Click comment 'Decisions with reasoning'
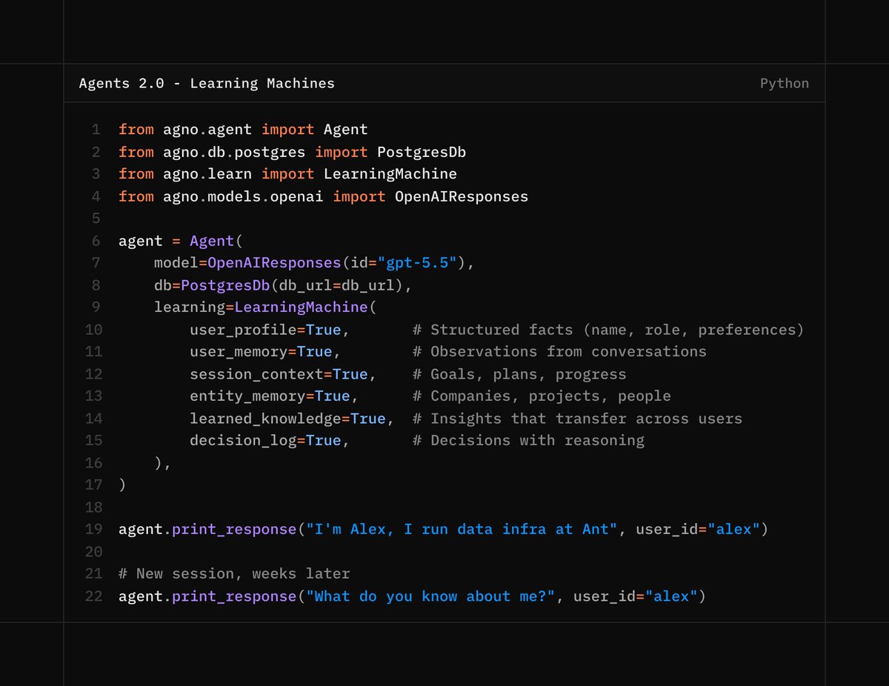Viewport: 889px width, 686px height. [x=537, y=441]
